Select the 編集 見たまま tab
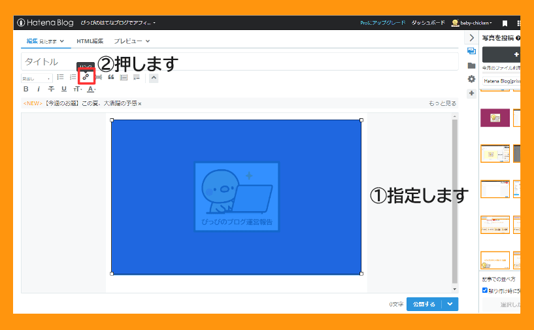534x330 pixels. pos(46,41)
